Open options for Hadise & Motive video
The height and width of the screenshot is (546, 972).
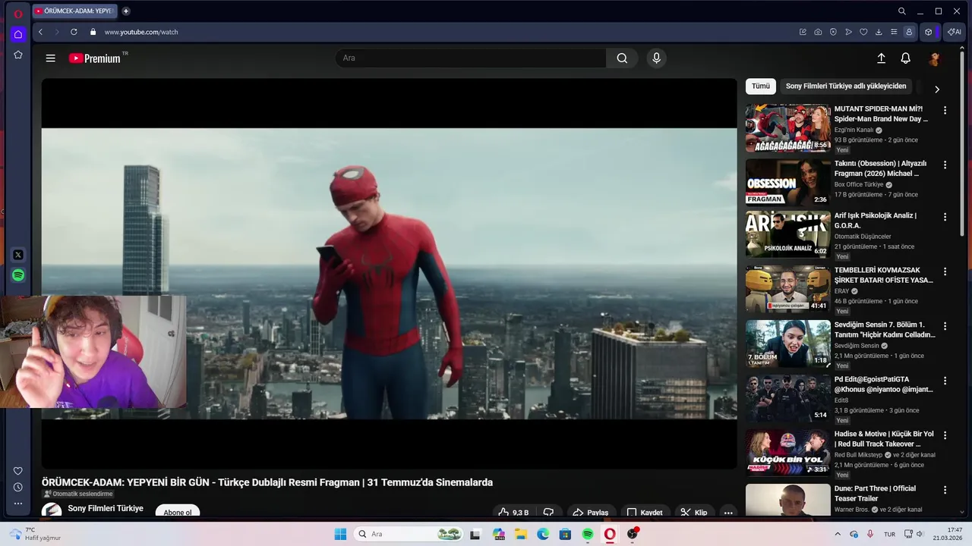pos(945,435)
